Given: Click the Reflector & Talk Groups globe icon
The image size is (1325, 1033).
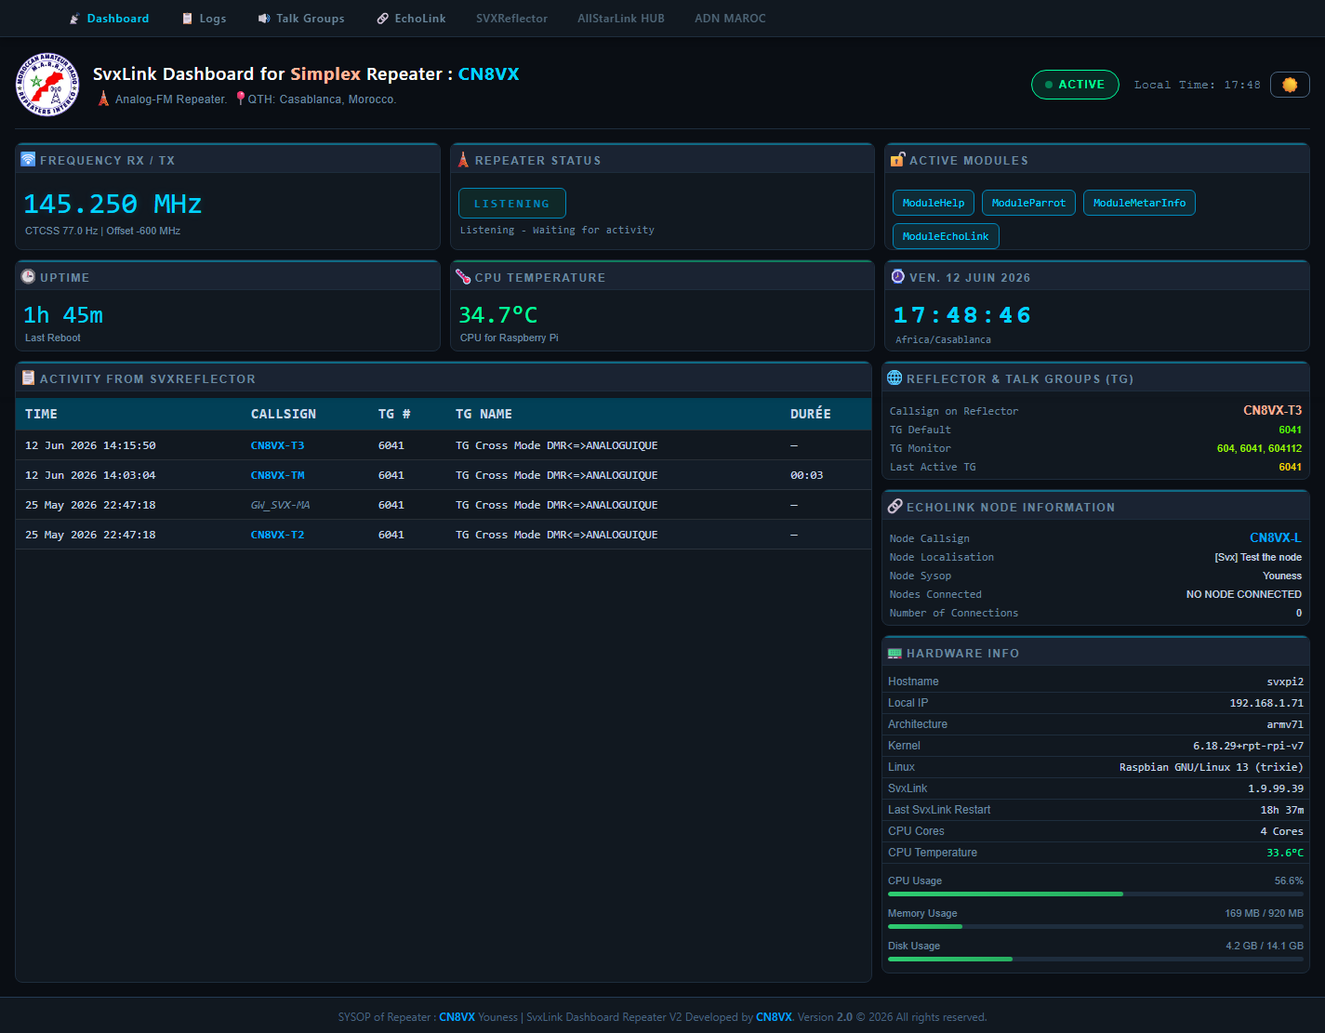Looking at the screenshot, I should click(894, 377).
